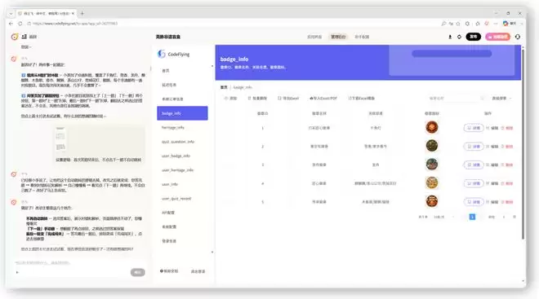Click the search magnifier icon in the filter box

(482, 99)
